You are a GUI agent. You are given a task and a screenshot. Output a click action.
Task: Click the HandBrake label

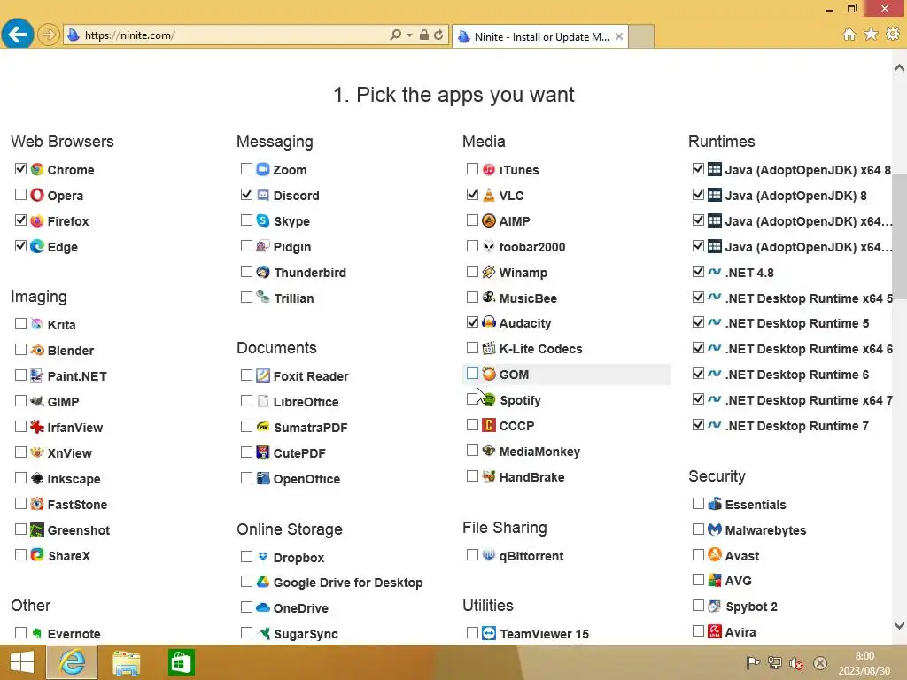(x=532, y=477)
